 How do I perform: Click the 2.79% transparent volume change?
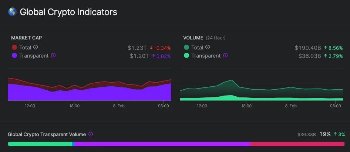click(x=333, y=56)
